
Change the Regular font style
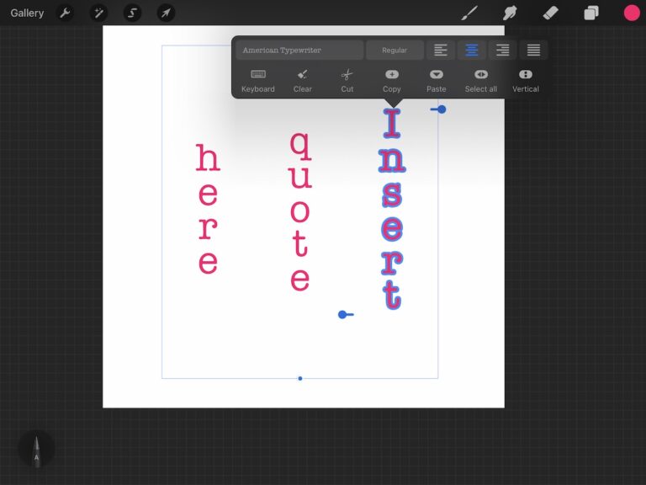(394, 51)
